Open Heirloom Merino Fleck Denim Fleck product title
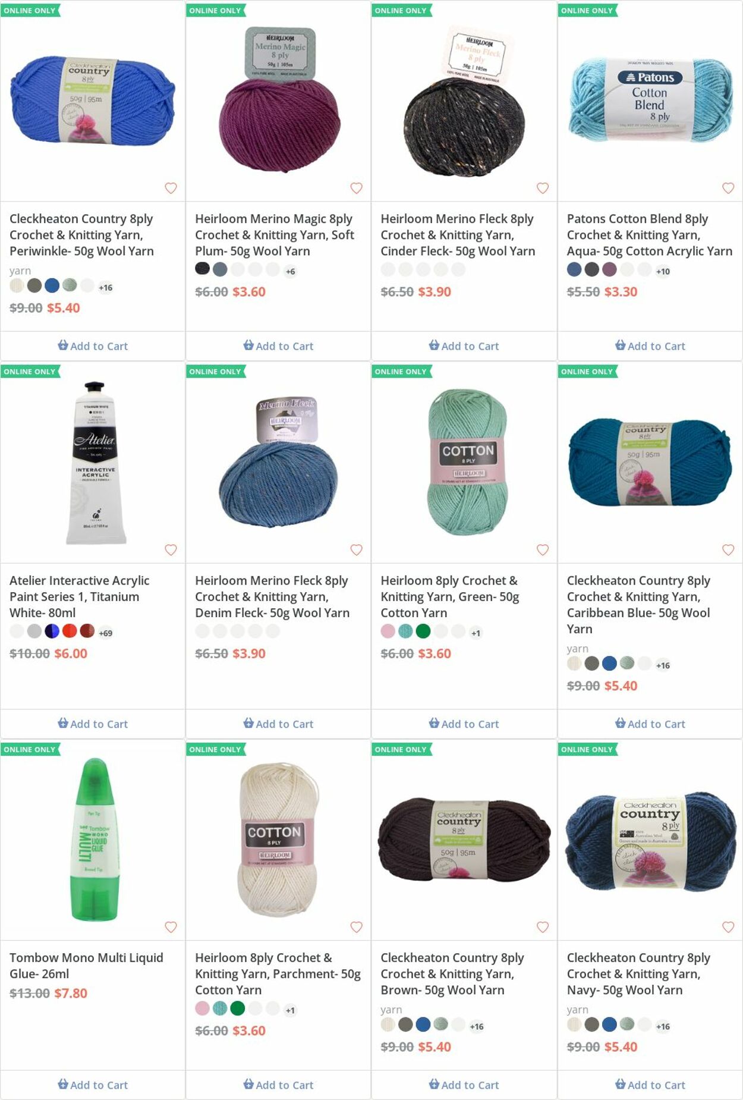This screenshot has width=743, height=1100. pos(272,596)
